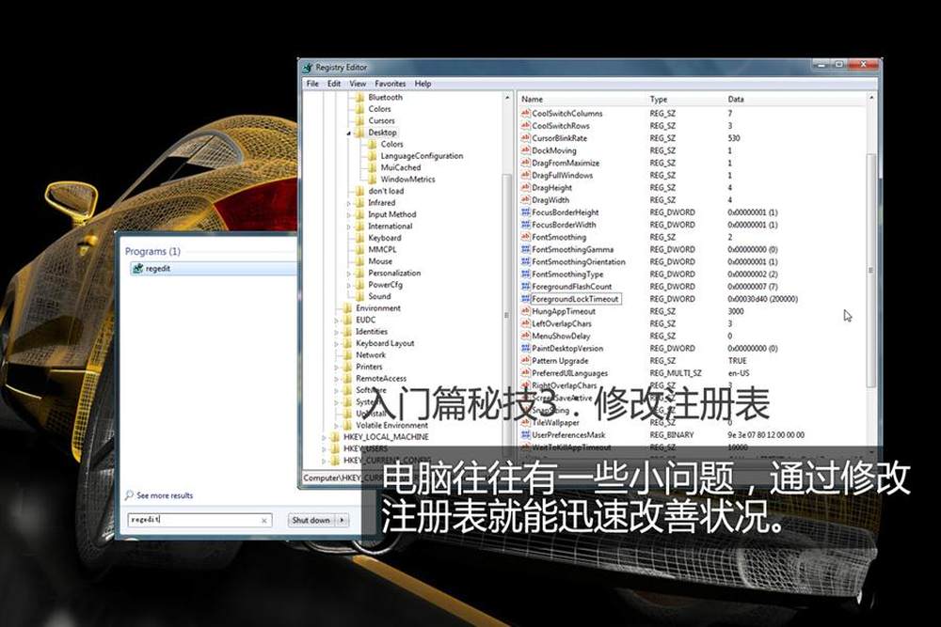Select the CursorBlinkRate string value icon

pyautogui.click(x=525, y=138)
